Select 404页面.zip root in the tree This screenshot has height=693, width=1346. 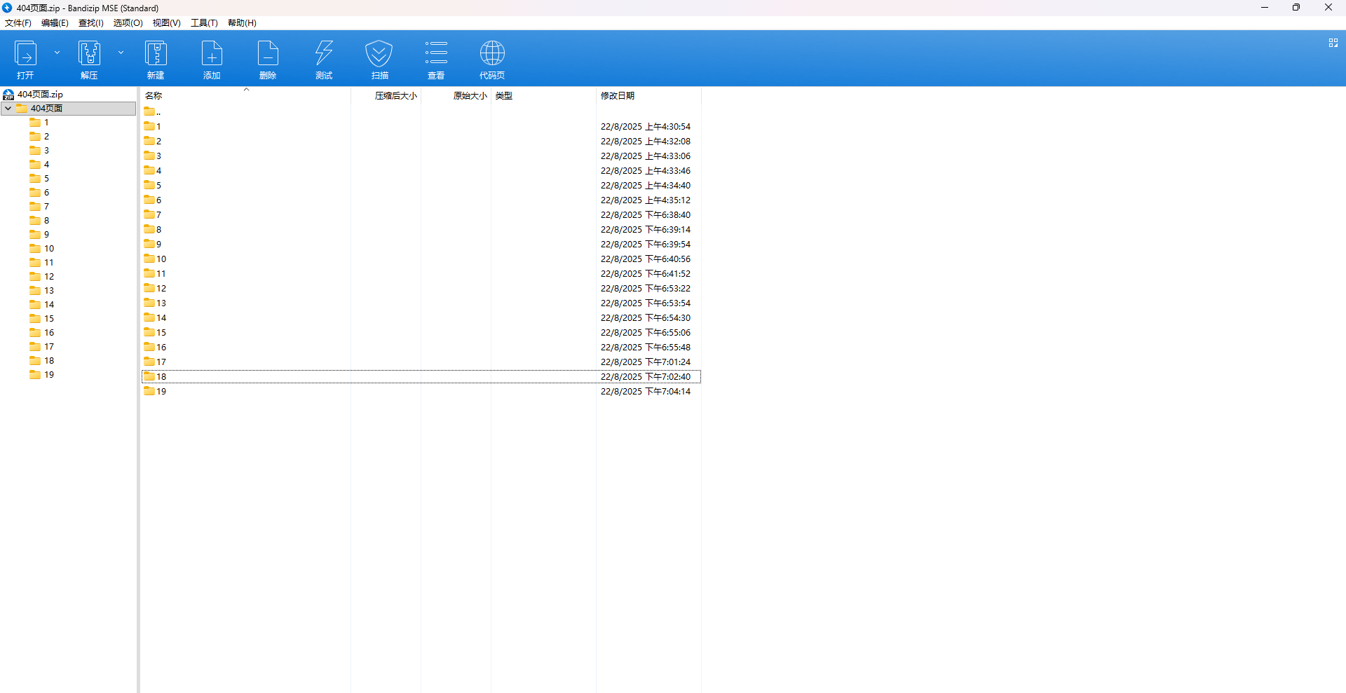click(40, 95)
